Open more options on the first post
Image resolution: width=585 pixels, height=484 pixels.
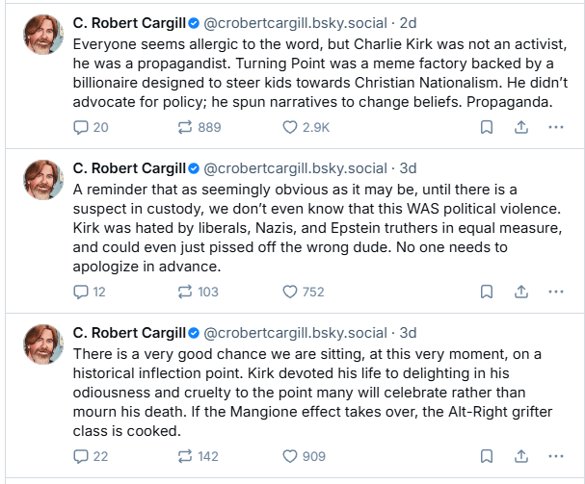click(555, 126)
